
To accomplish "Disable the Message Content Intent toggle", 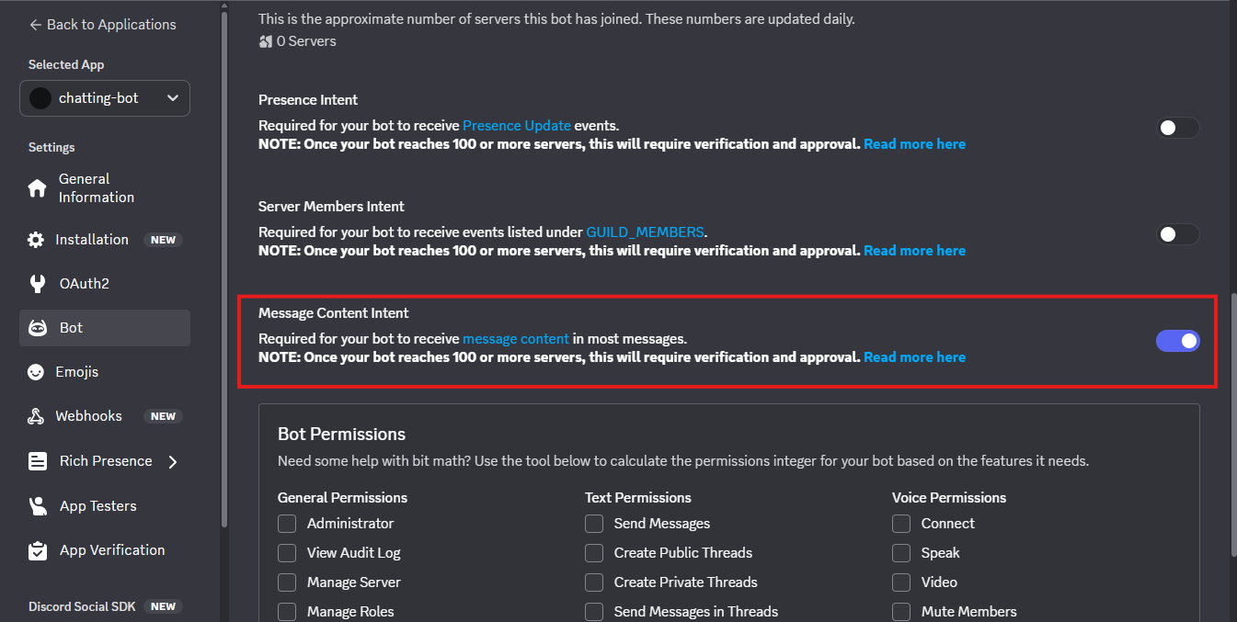I will point(1177,341).
